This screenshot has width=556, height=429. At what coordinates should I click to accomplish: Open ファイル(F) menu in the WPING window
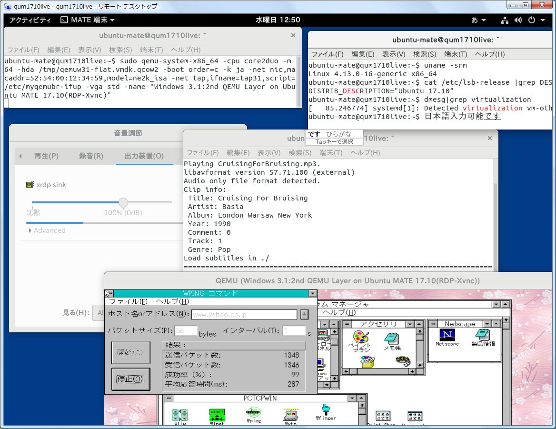pyautogui.click(x=128, y=301)
